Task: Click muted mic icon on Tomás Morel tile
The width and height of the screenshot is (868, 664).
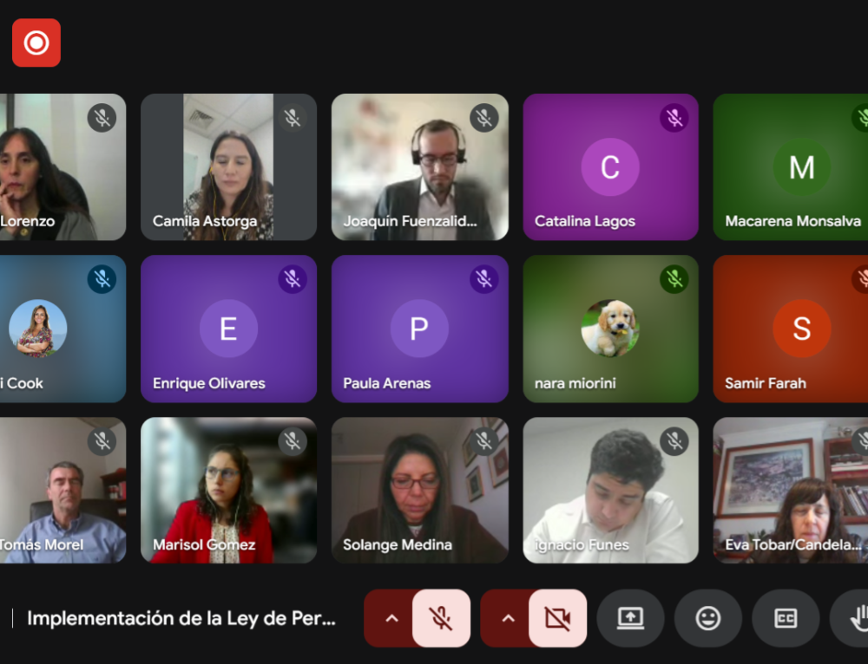Action: (102, 441)
